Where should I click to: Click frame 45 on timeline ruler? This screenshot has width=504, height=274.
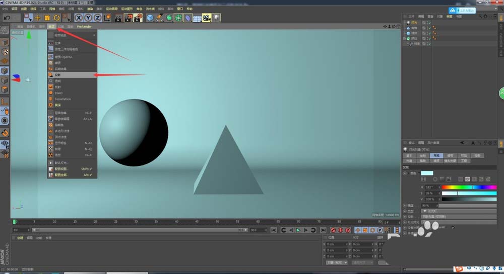[197, 221]
